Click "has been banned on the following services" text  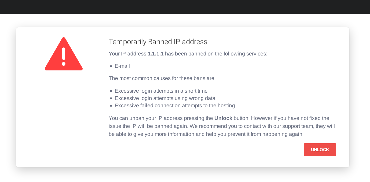[x=216, y=53]
